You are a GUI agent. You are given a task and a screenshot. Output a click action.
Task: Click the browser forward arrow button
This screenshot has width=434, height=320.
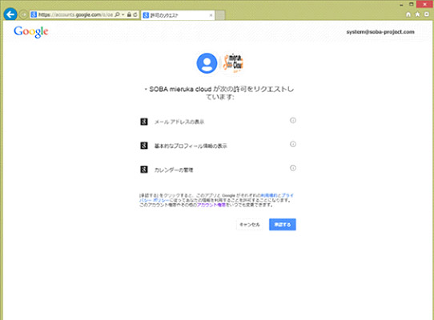click(23, 14)
